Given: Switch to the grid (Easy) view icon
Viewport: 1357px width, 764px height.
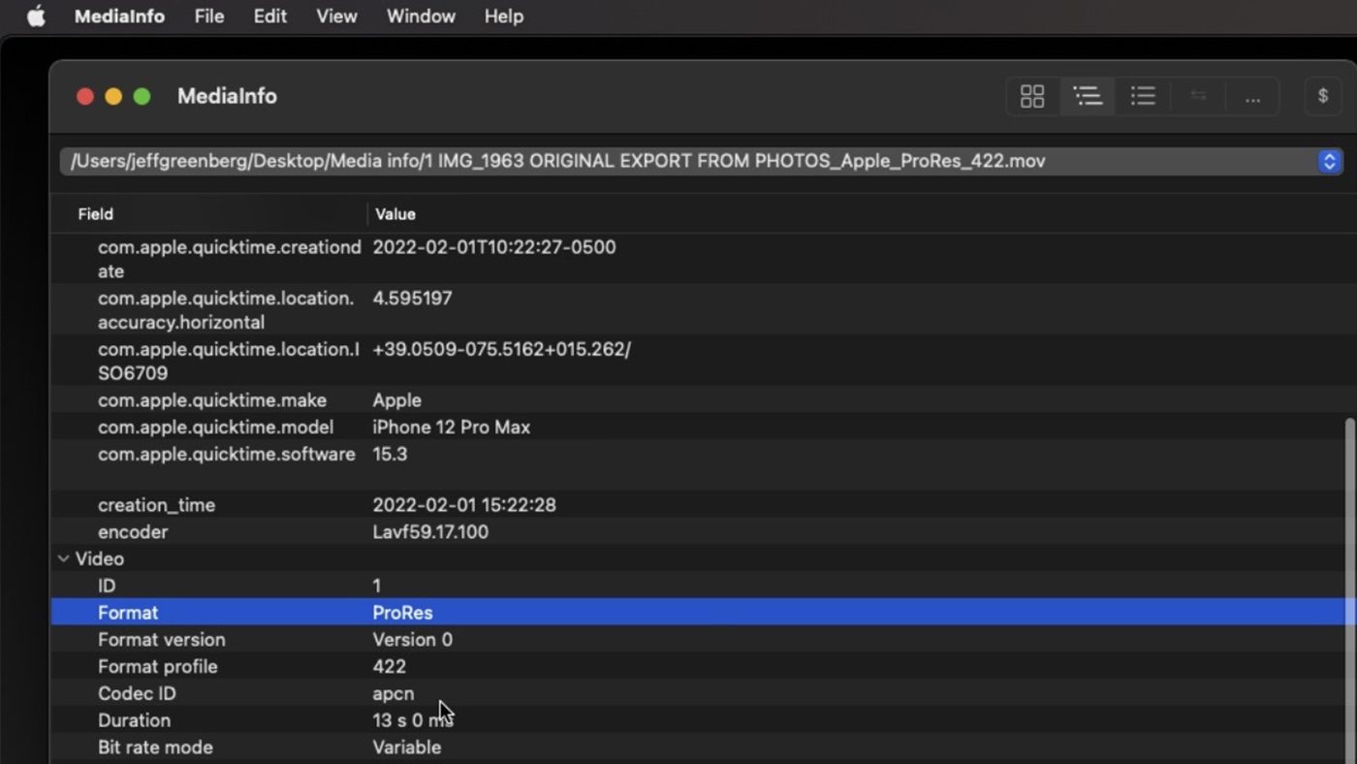Looking at the screenshot, I should tap(1032, 96).
